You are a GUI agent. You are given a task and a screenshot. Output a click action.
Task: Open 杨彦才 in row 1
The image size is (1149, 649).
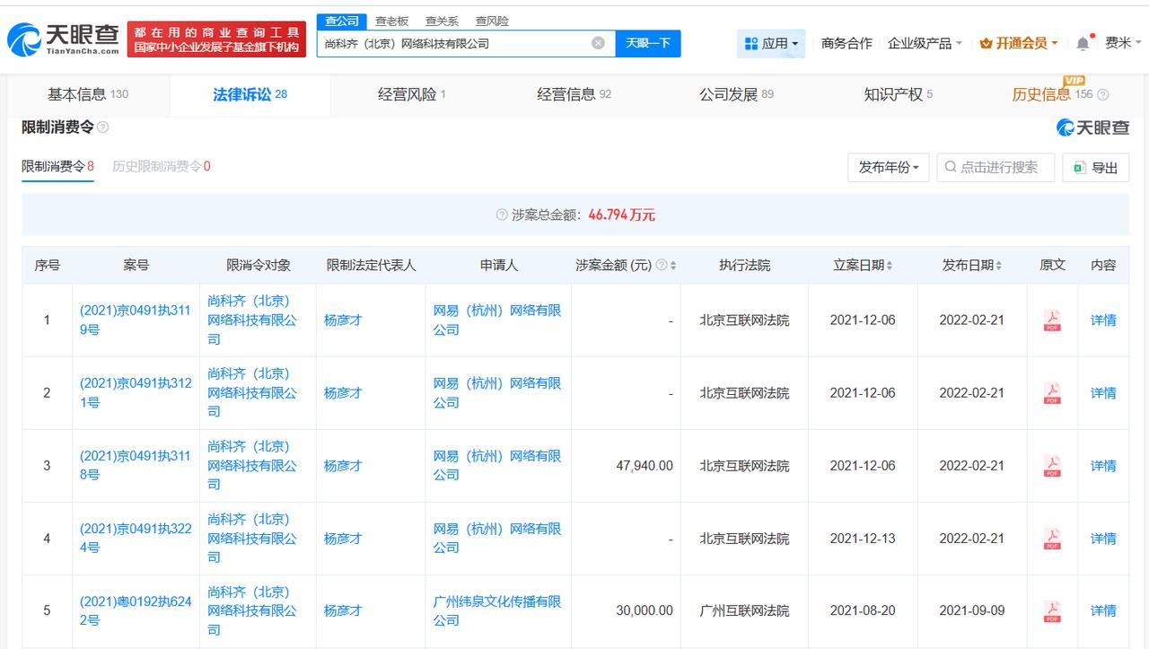pos(343,320)
